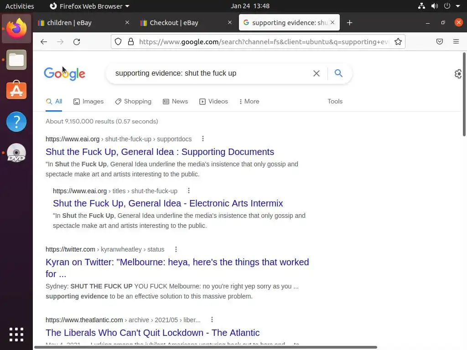
Task: Close the 'Checkout | eBay' tab
Action: coord(230,22)
